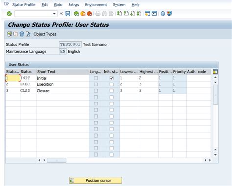Click the Create New Session icon
Viewport: 232px width, 186px height.
[x=147, y=13]
